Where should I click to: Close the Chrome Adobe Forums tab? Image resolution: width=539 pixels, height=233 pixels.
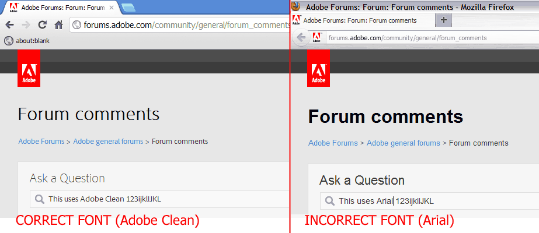point(112,7)
